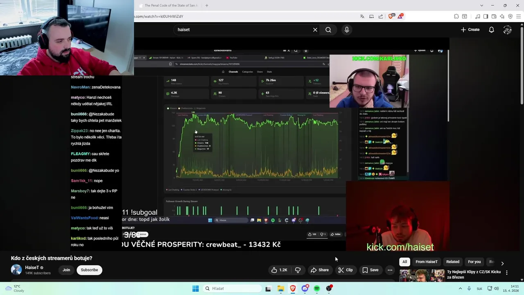
Task: Open browser extensions puzzle icon
Action: click(456, 16)
